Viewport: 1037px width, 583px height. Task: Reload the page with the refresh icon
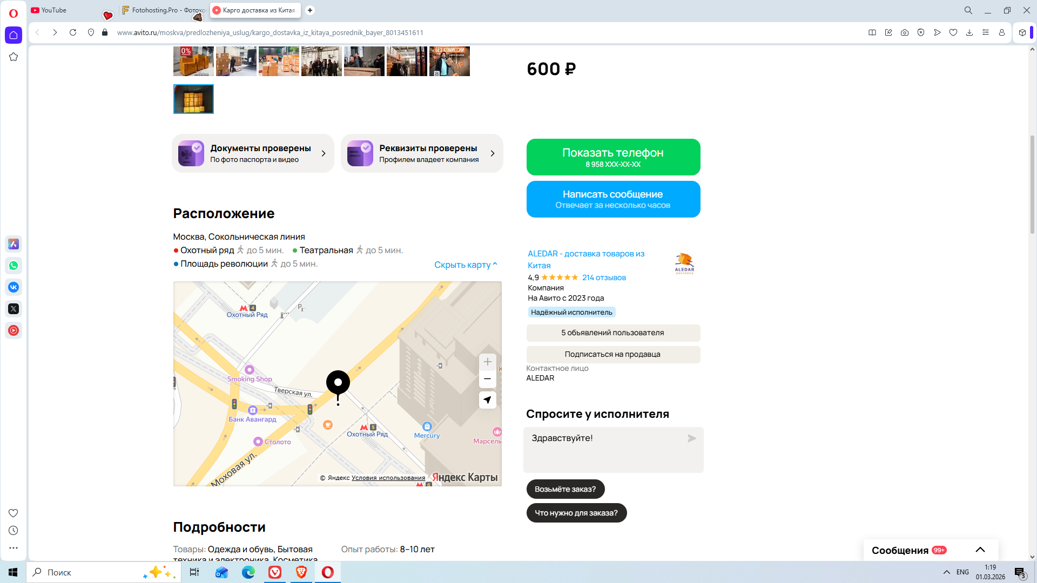point(73,32)
